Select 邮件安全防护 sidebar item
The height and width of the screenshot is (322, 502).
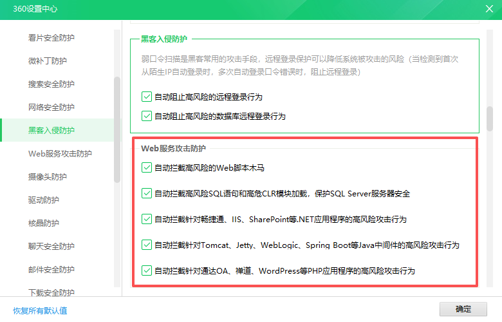[x=51, y=269]
